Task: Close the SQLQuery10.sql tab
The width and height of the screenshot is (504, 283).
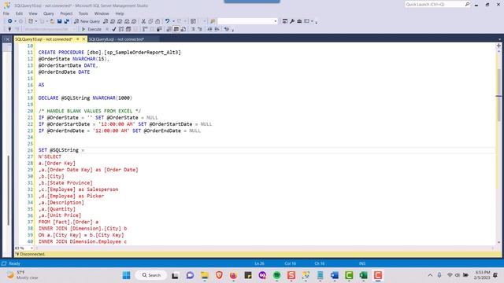Action: tap(84, 39)
